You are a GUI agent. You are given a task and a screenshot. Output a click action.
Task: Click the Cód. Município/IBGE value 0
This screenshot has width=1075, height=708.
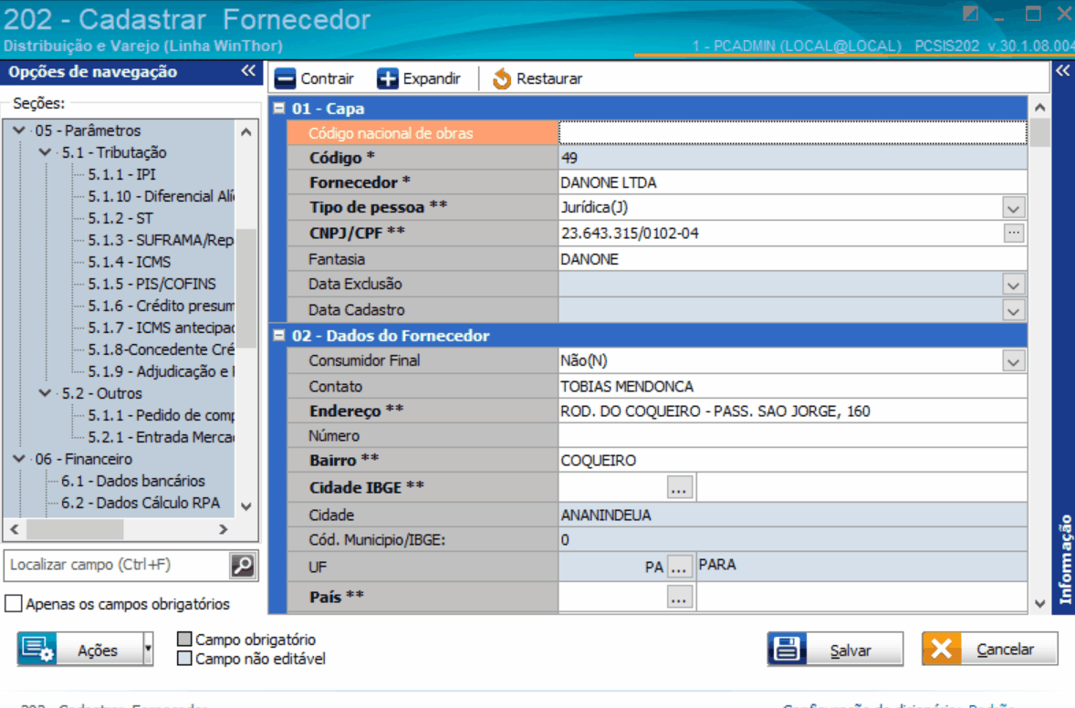pyautogui.click(x=565, y=540)
